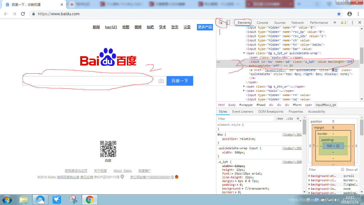The height and width of the screenshot is (205, 364).
Task: Expand the background transparent shorthand triangle
Action: 243,188
